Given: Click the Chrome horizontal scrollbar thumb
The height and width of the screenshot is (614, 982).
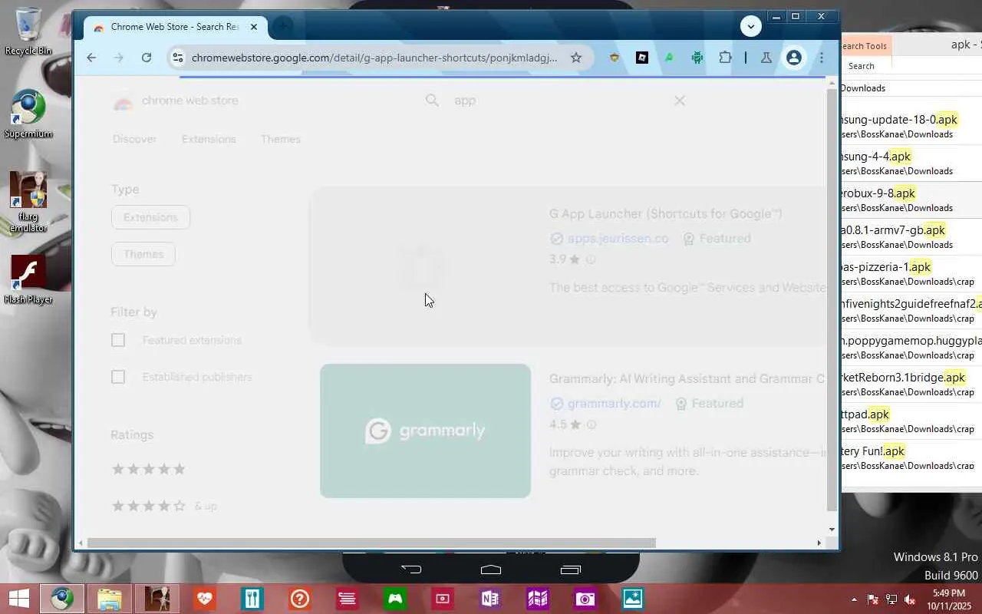Looking at the screenshot, I should point(371,543).
